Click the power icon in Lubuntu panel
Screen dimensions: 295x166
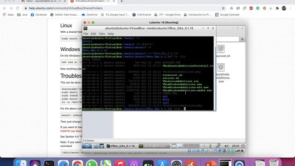243,146
